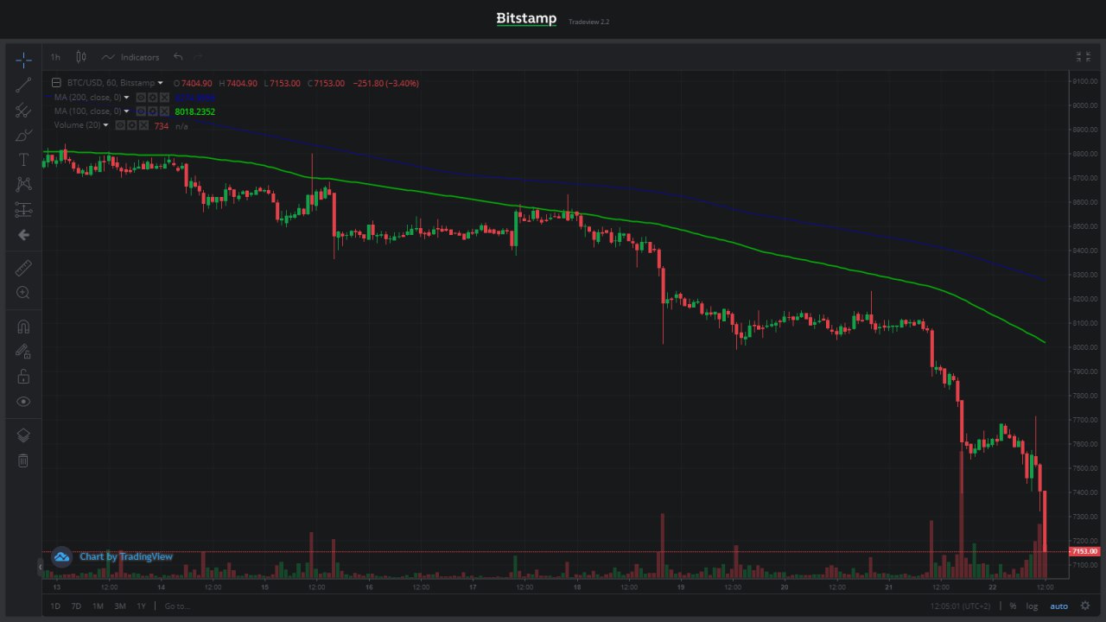Toggle auto scale
1106x622 pixels.
pyautogui.click(x=1058, y=606)
